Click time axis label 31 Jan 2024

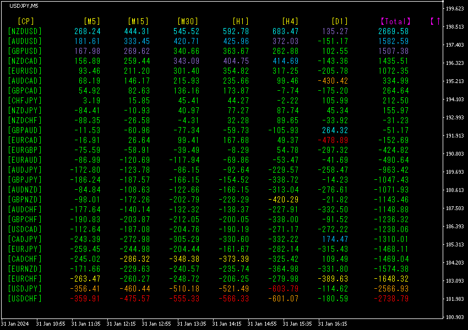[x=15, y=324]
